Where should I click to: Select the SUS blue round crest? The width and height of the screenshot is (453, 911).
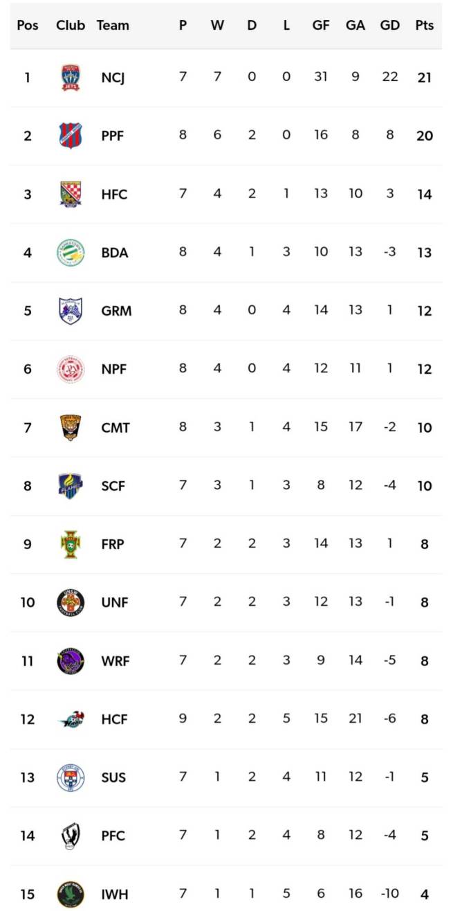[x=71, y=777]
